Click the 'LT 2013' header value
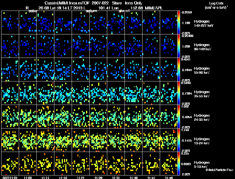235x179 pixels. [x=75, y=8]
